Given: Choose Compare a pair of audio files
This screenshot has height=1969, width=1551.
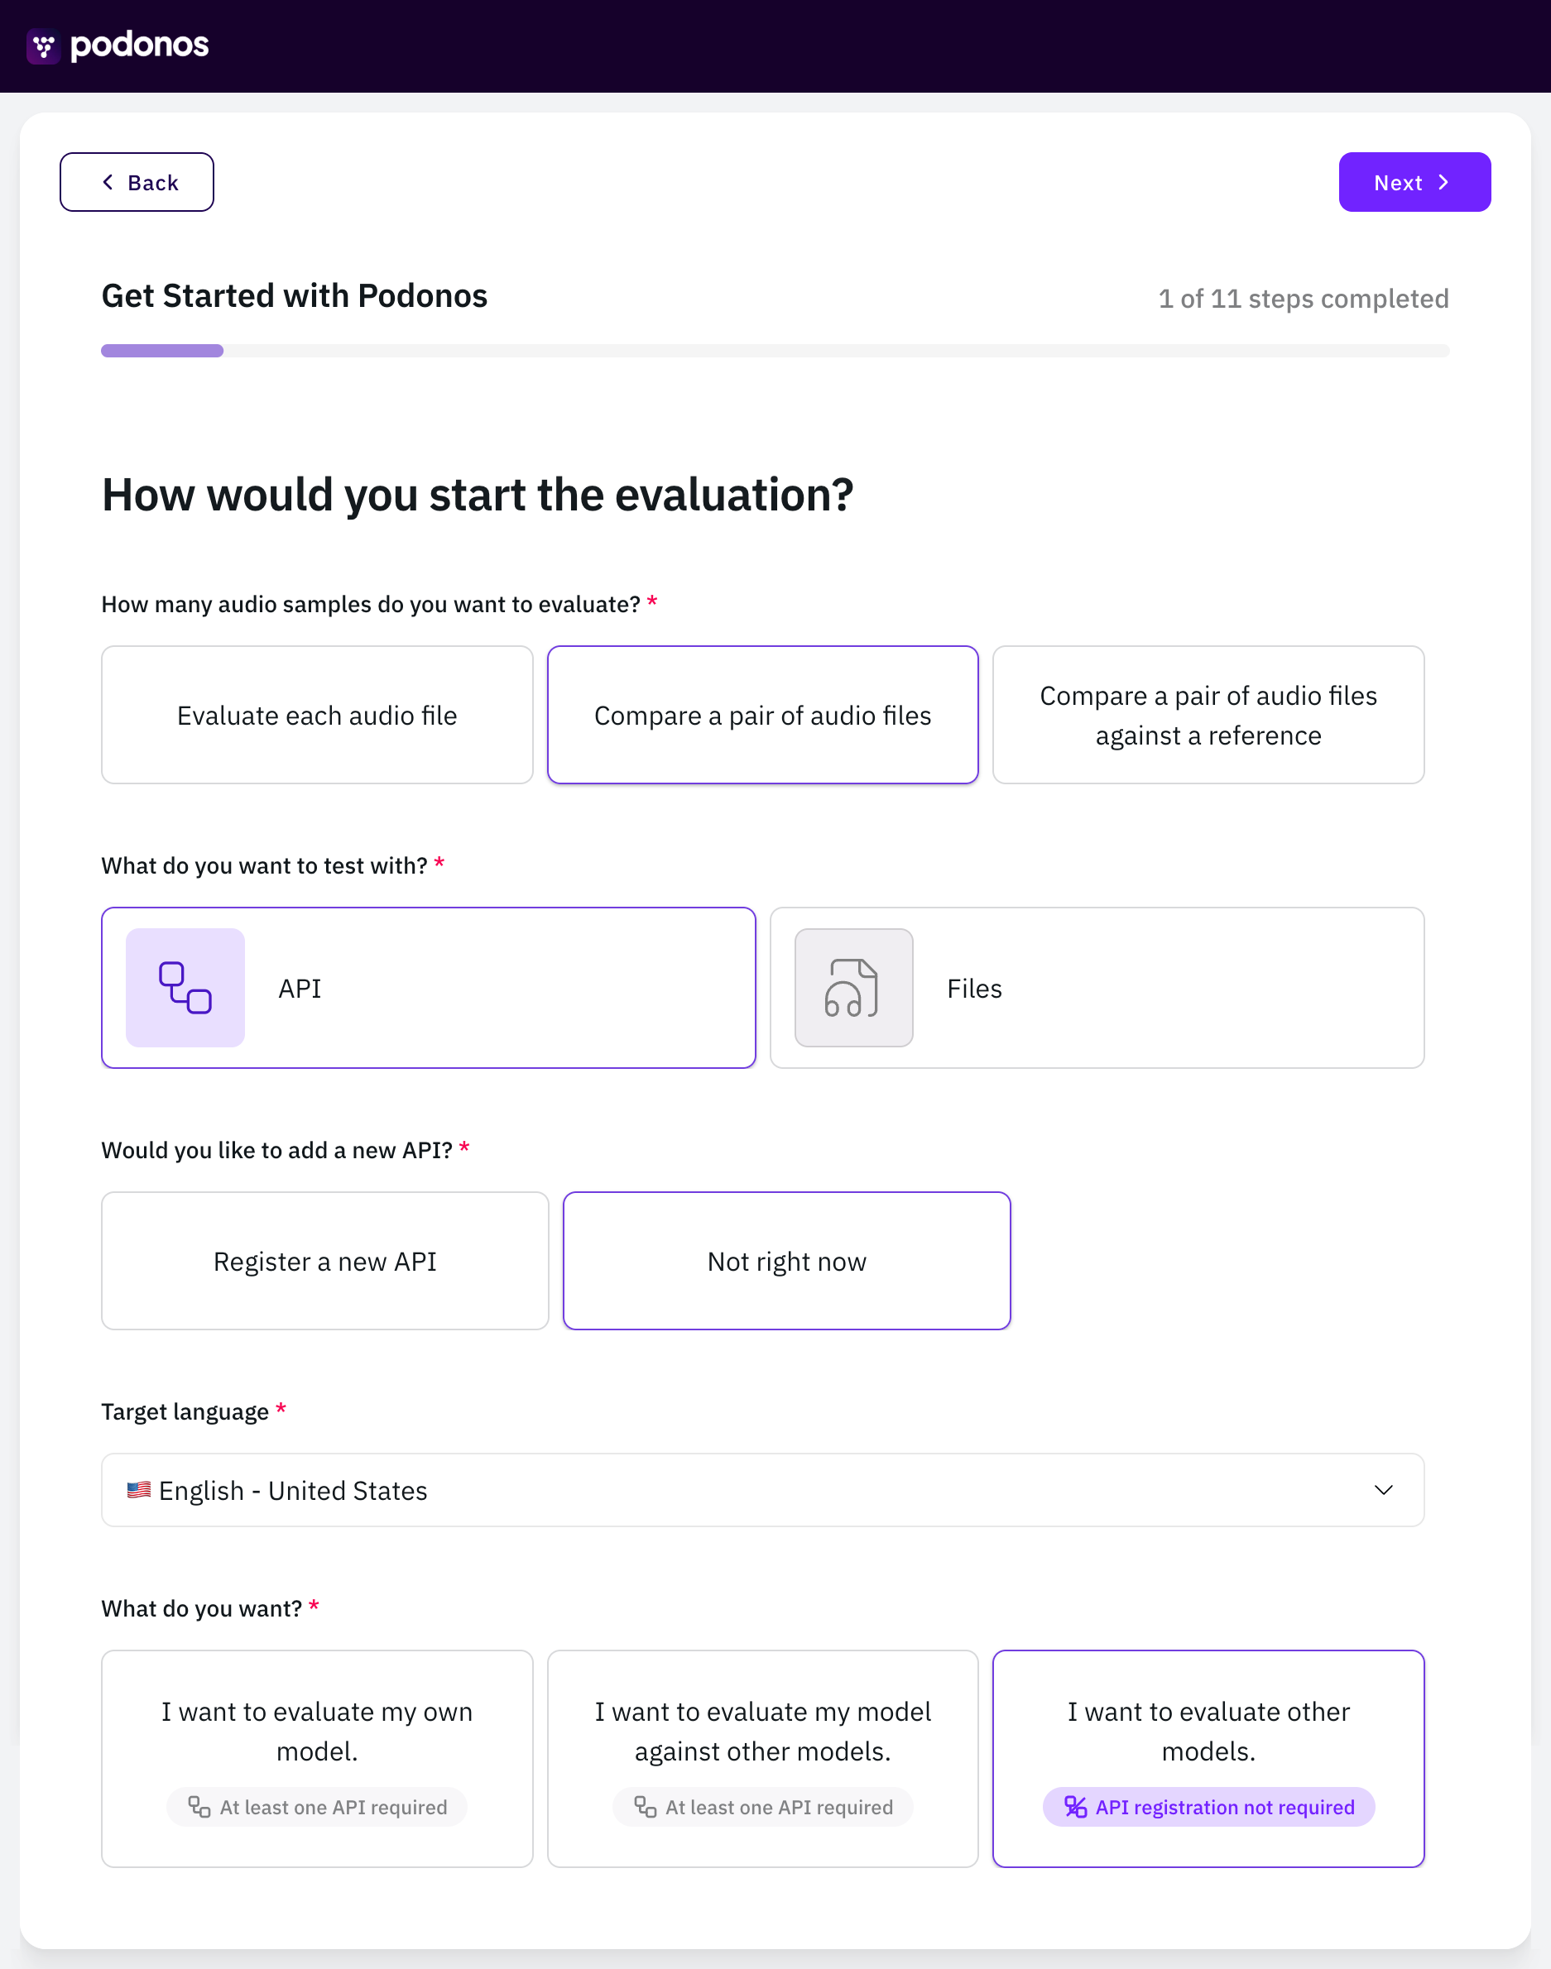Looking at the screenshot, I should [x=763, y=715].
